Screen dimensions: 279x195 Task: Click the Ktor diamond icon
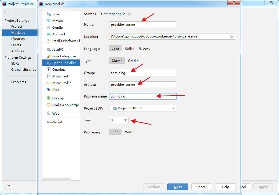coord(48,89)
